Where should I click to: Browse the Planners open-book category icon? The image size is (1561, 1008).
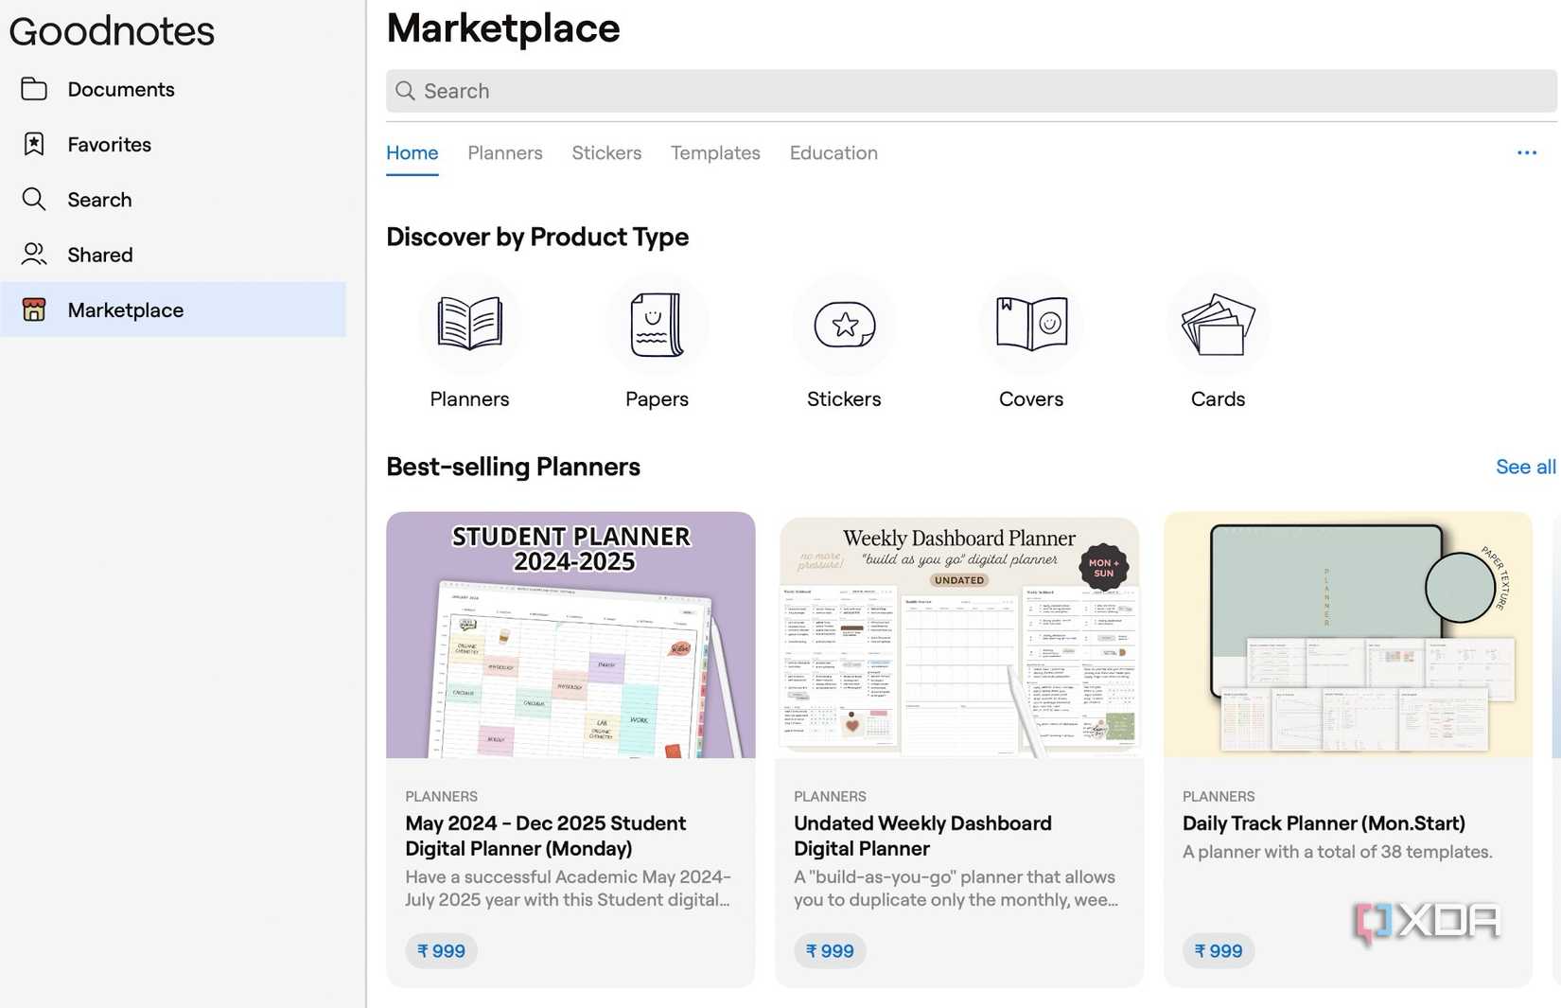[x=469, y=325]
